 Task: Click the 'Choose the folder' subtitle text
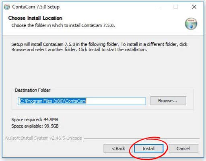[x=63, y=25]
